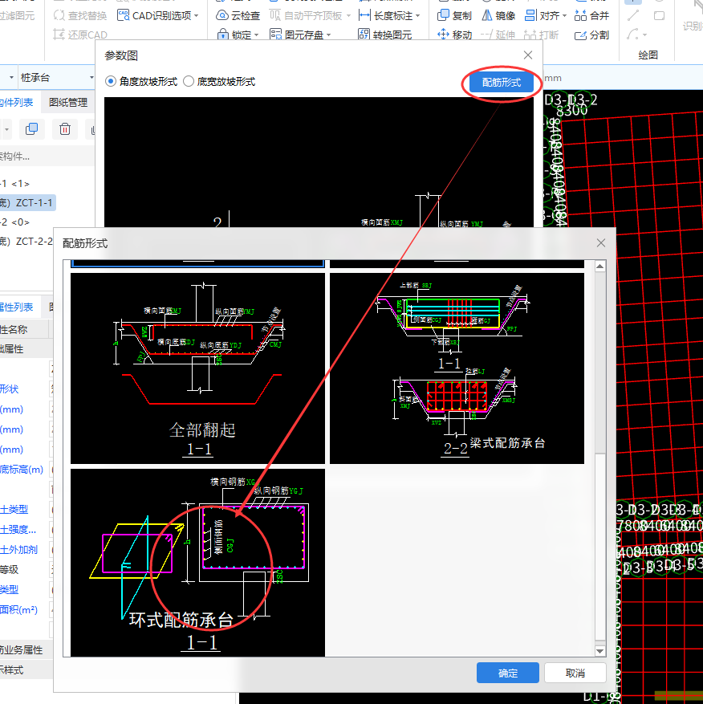This screenshot has height=704, width=703.
Task: Select the 分割 split tool
Action: coord(591,35)
